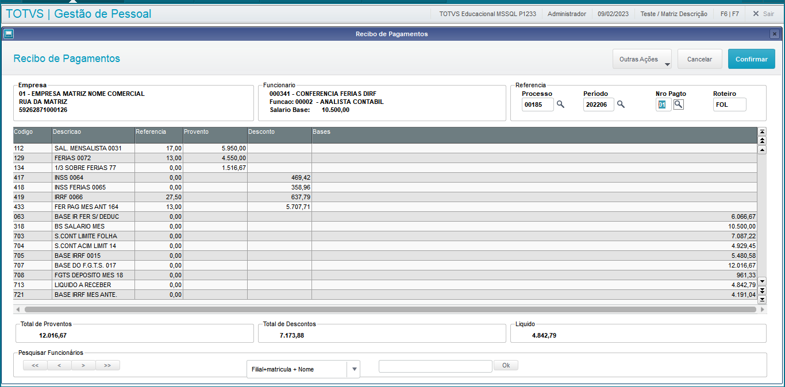Click horizontal scrollbar left arrow
The height and width of the screenshot is (387, 785).
(x=17, y=309)
